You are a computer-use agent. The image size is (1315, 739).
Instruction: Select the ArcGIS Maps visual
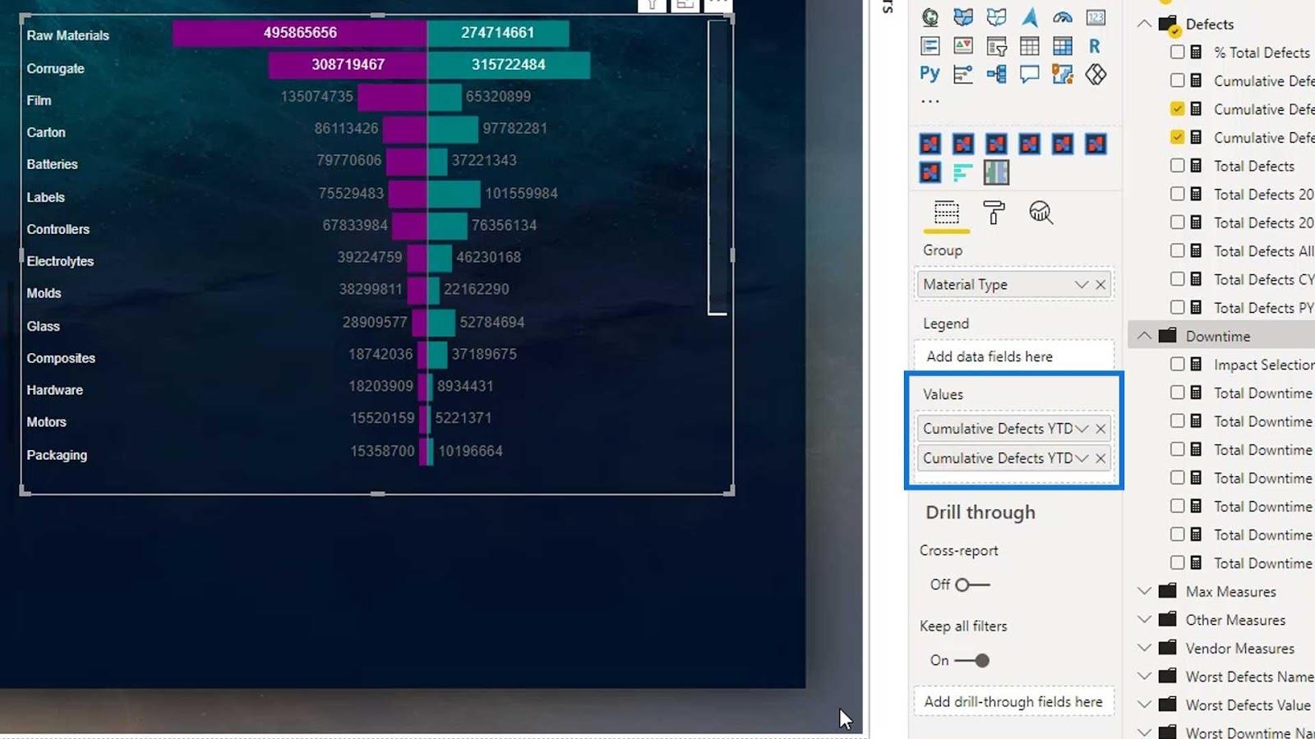coord(1063,74)
